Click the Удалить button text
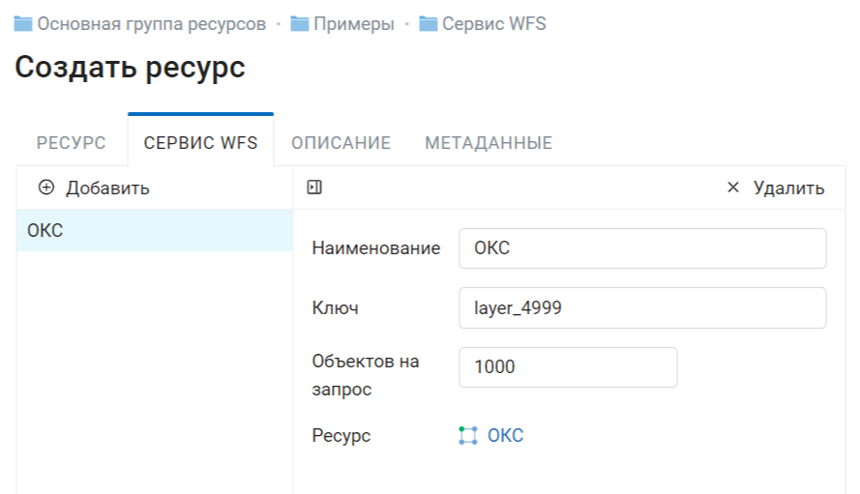This screenshot has width=860, height=494. (788, 189)
